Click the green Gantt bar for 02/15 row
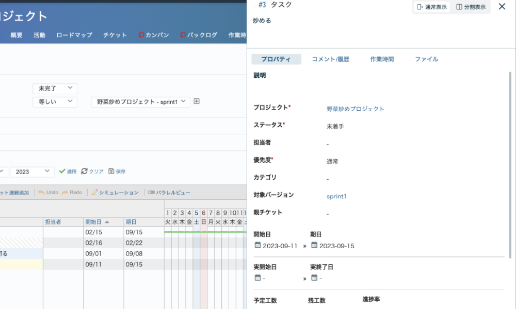The height and width of the screenshot is (309, 516). [x=205, y=232]
